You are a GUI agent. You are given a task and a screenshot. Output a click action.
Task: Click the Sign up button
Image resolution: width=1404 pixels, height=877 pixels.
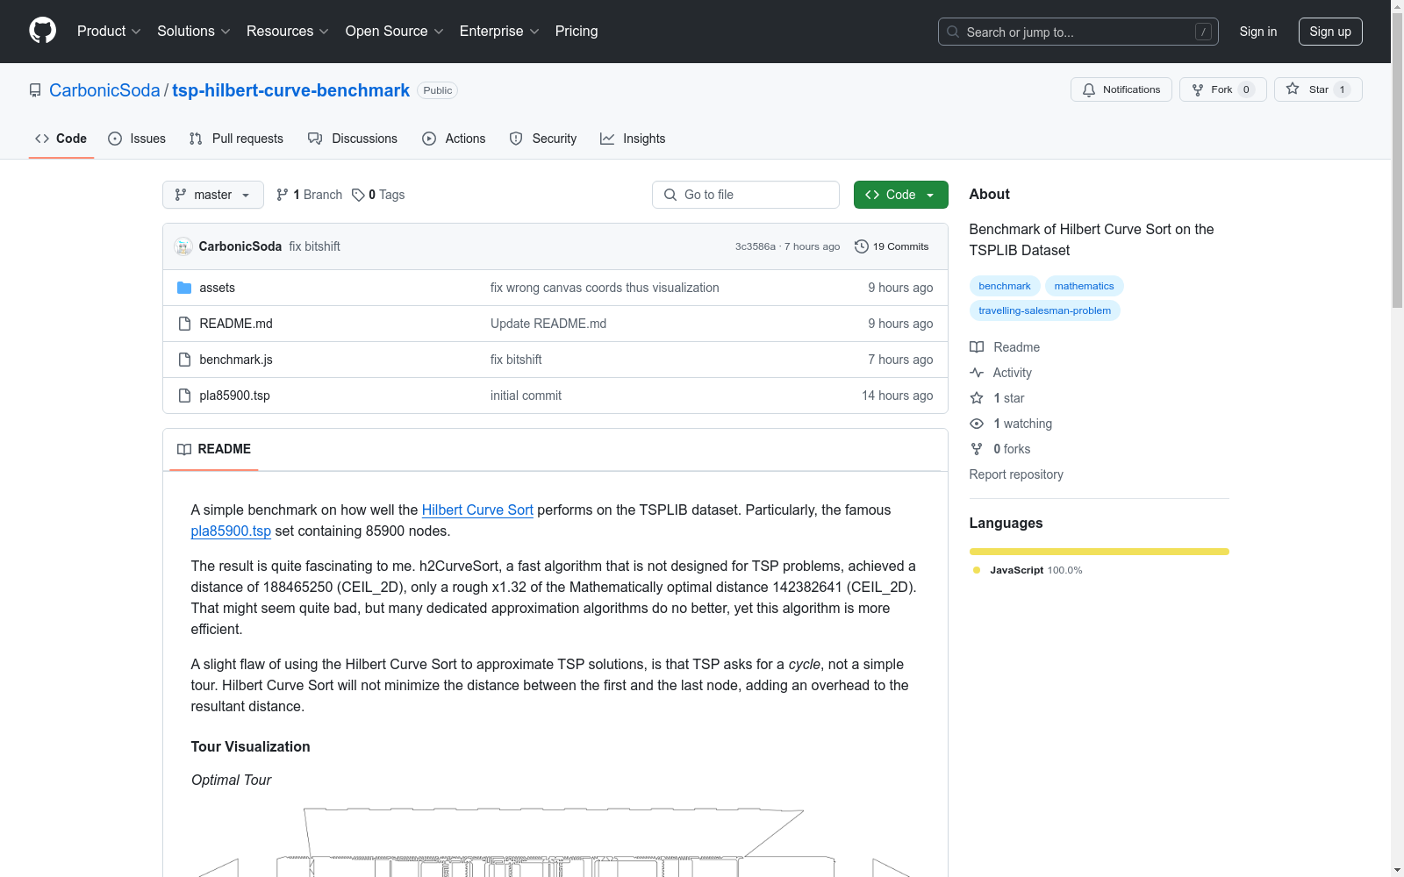click(x=1330, y=32)
